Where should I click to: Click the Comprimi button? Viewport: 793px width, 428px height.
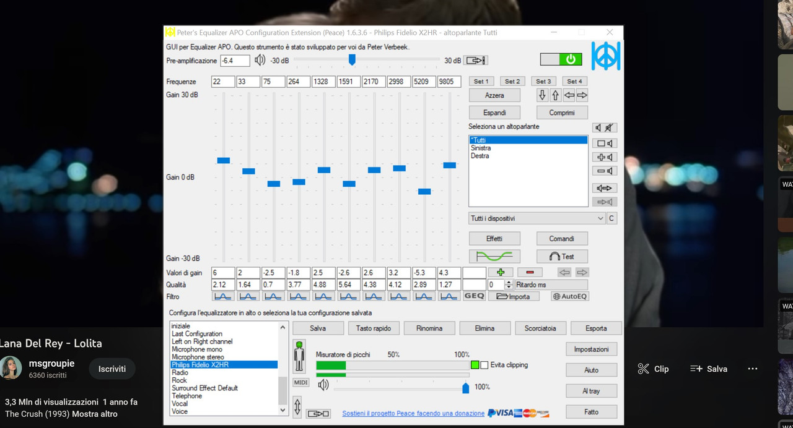562,113
